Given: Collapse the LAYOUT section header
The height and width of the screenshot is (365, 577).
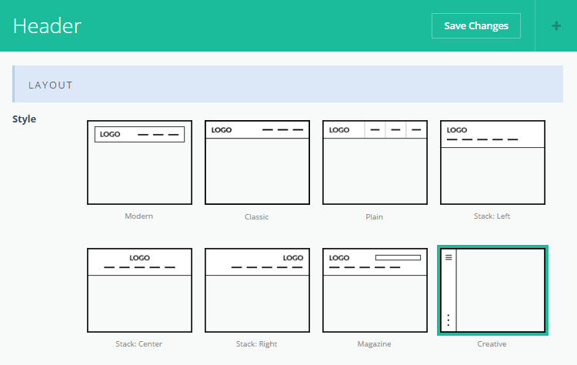Looking at the screenshot, I should (x=288, y=85).
